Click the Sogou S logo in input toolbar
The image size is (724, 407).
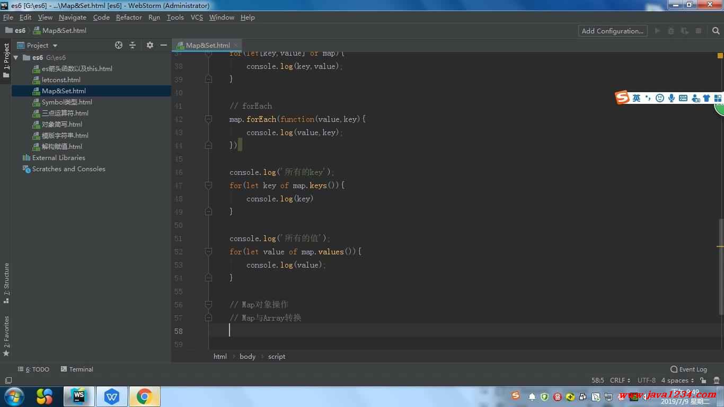pos(622,98)
